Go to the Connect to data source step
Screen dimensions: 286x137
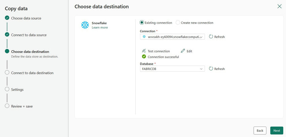[x=29, y=35]
